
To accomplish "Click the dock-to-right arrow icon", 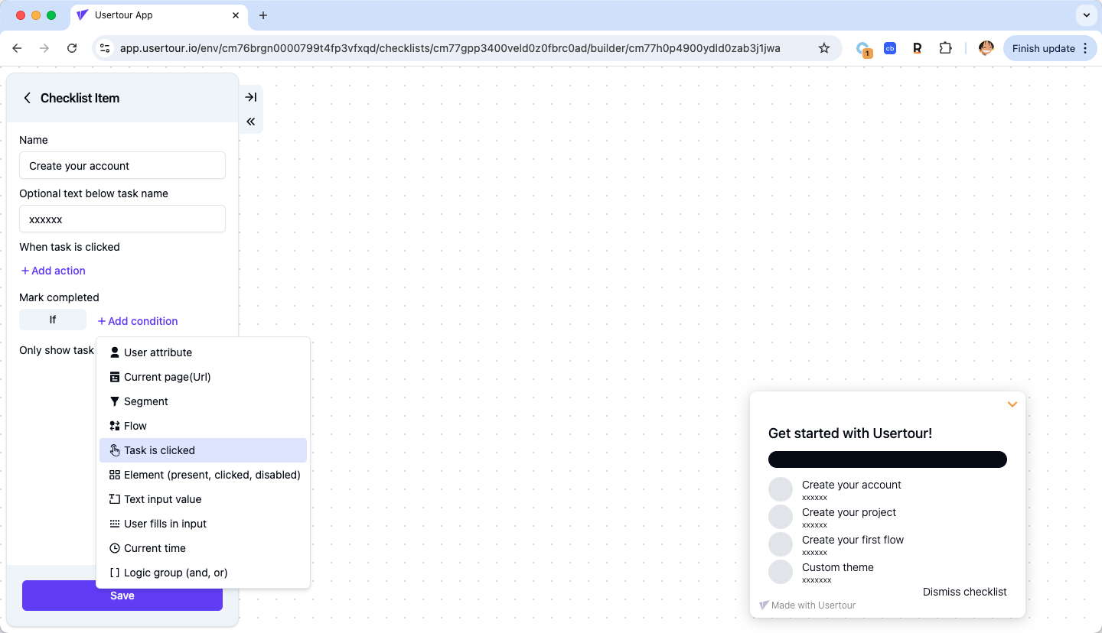I will tap(250, 97).
